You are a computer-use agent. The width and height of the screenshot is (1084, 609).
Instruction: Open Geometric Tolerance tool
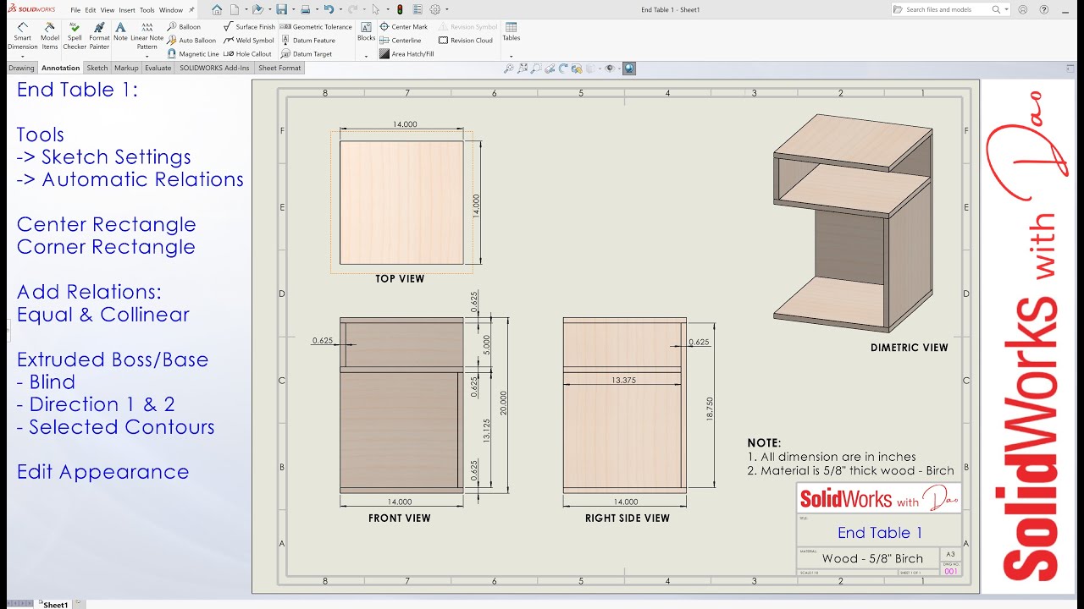pos(316,27)
